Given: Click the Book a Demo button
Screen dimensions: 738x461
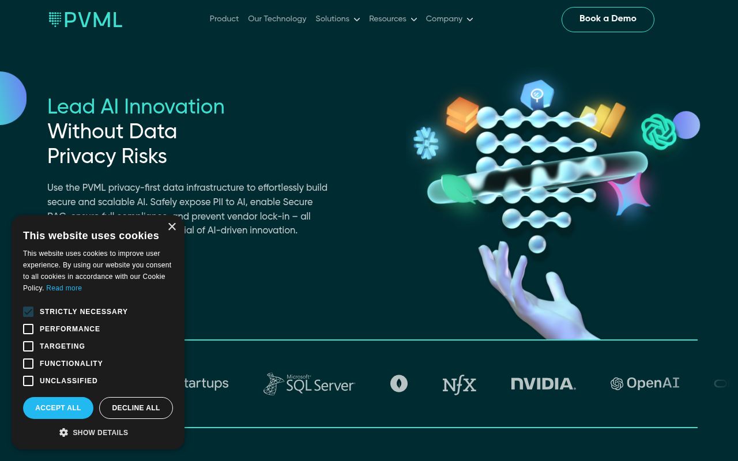Looking at the screenshot, I should [607, 19].
